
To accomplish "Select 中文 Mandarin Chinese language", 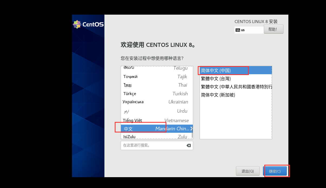I will (x=157, y=129).
